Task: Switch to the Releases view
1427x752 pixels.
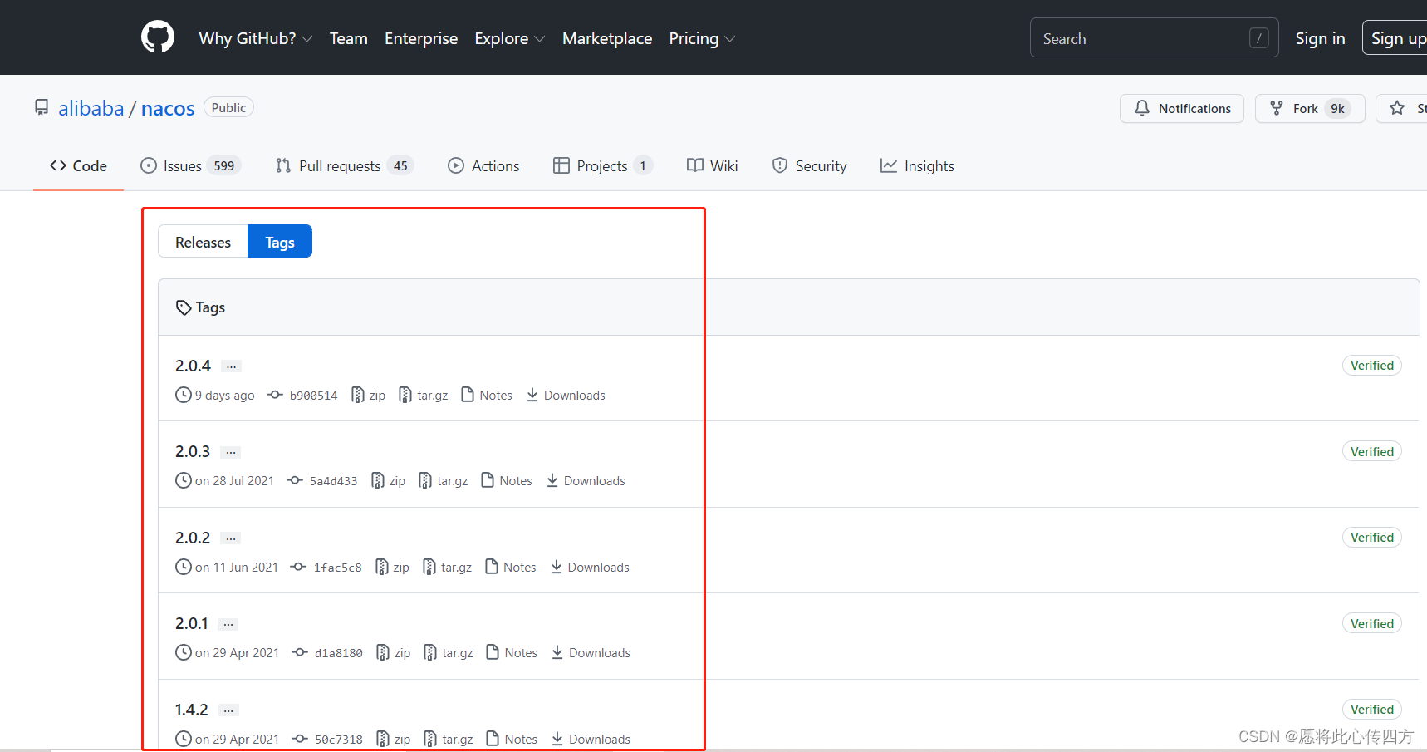Action: [x=203, y=242]
